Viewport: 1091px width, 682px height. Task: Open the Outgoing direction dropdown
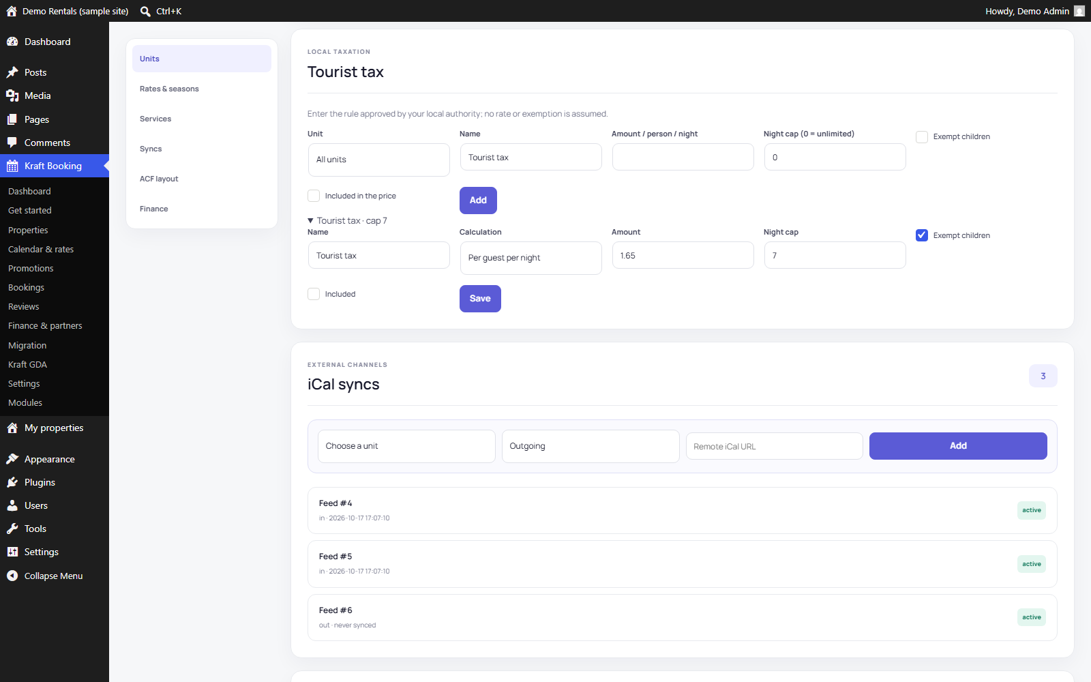(x=591, y=446)
